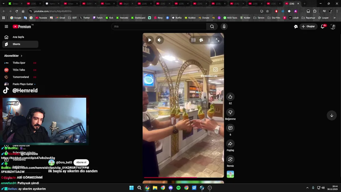The height and width of the screenshot is (192, 341).
Task: Open the Tivibu Spor channel
Action: pyautogui.click(x=20, y=63)
